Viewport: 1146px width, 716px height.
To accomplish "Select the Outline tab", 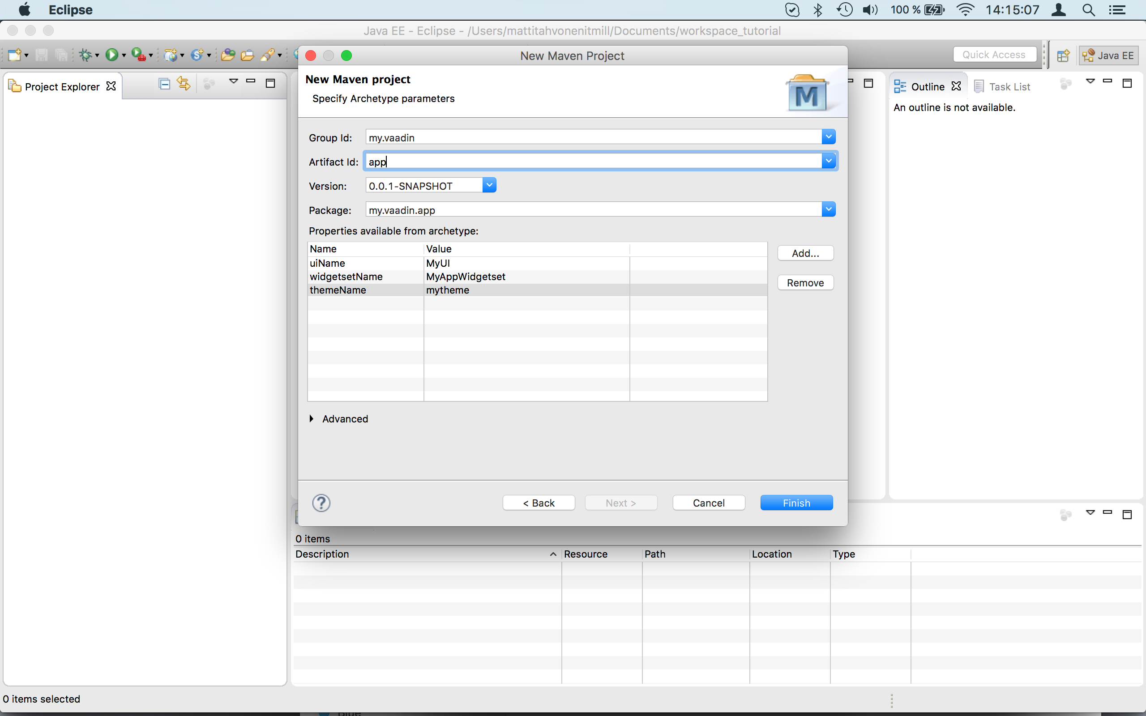I will tap(927, 87).
